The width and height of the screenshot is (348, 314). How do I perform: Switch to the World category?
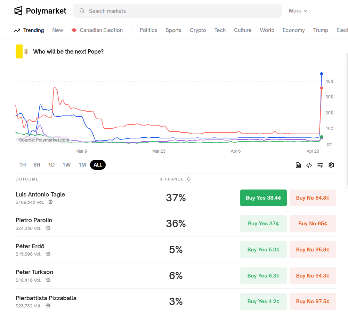267,30
